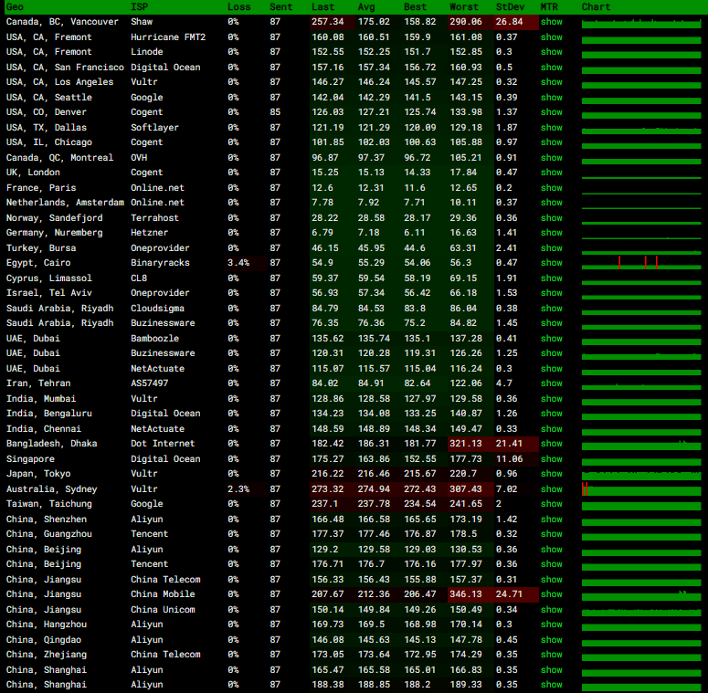708x693 pixels.
Task: Click the Worst column header
Action: pyautogui.click(x=464, y=6)
